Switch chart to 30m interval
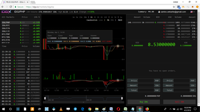Viewport: 200px width, 112px height. [85, 17]
